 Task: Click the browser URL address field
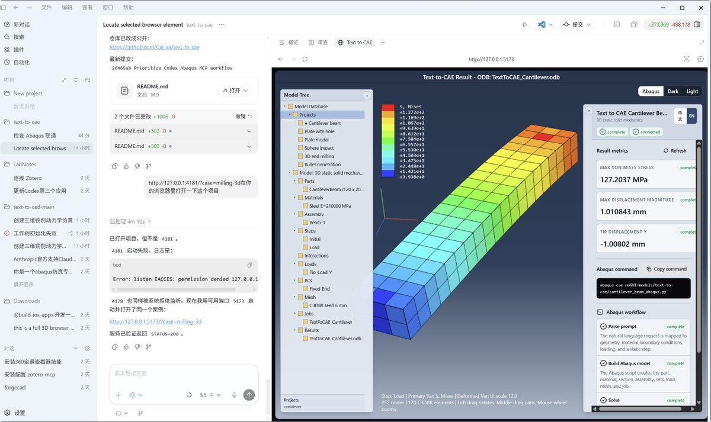(491, 59)
